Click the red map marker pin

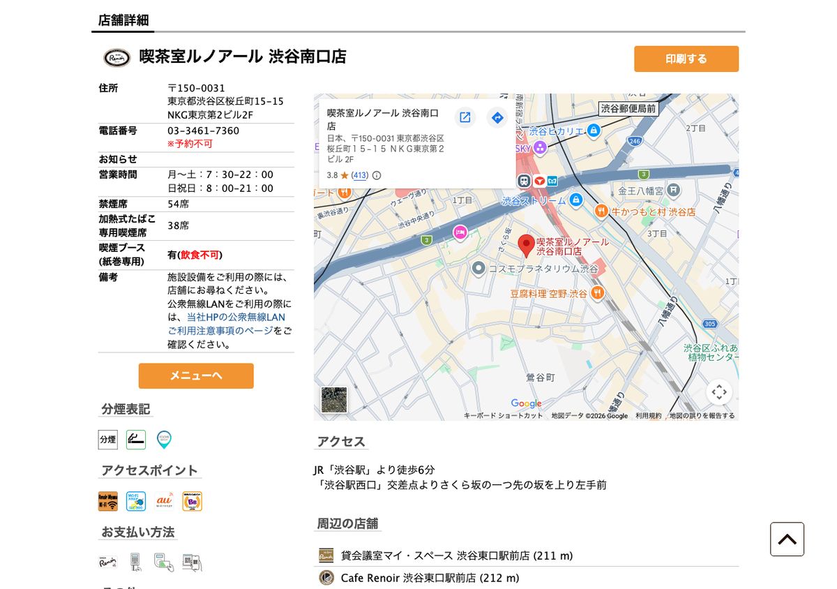[527, 246]
